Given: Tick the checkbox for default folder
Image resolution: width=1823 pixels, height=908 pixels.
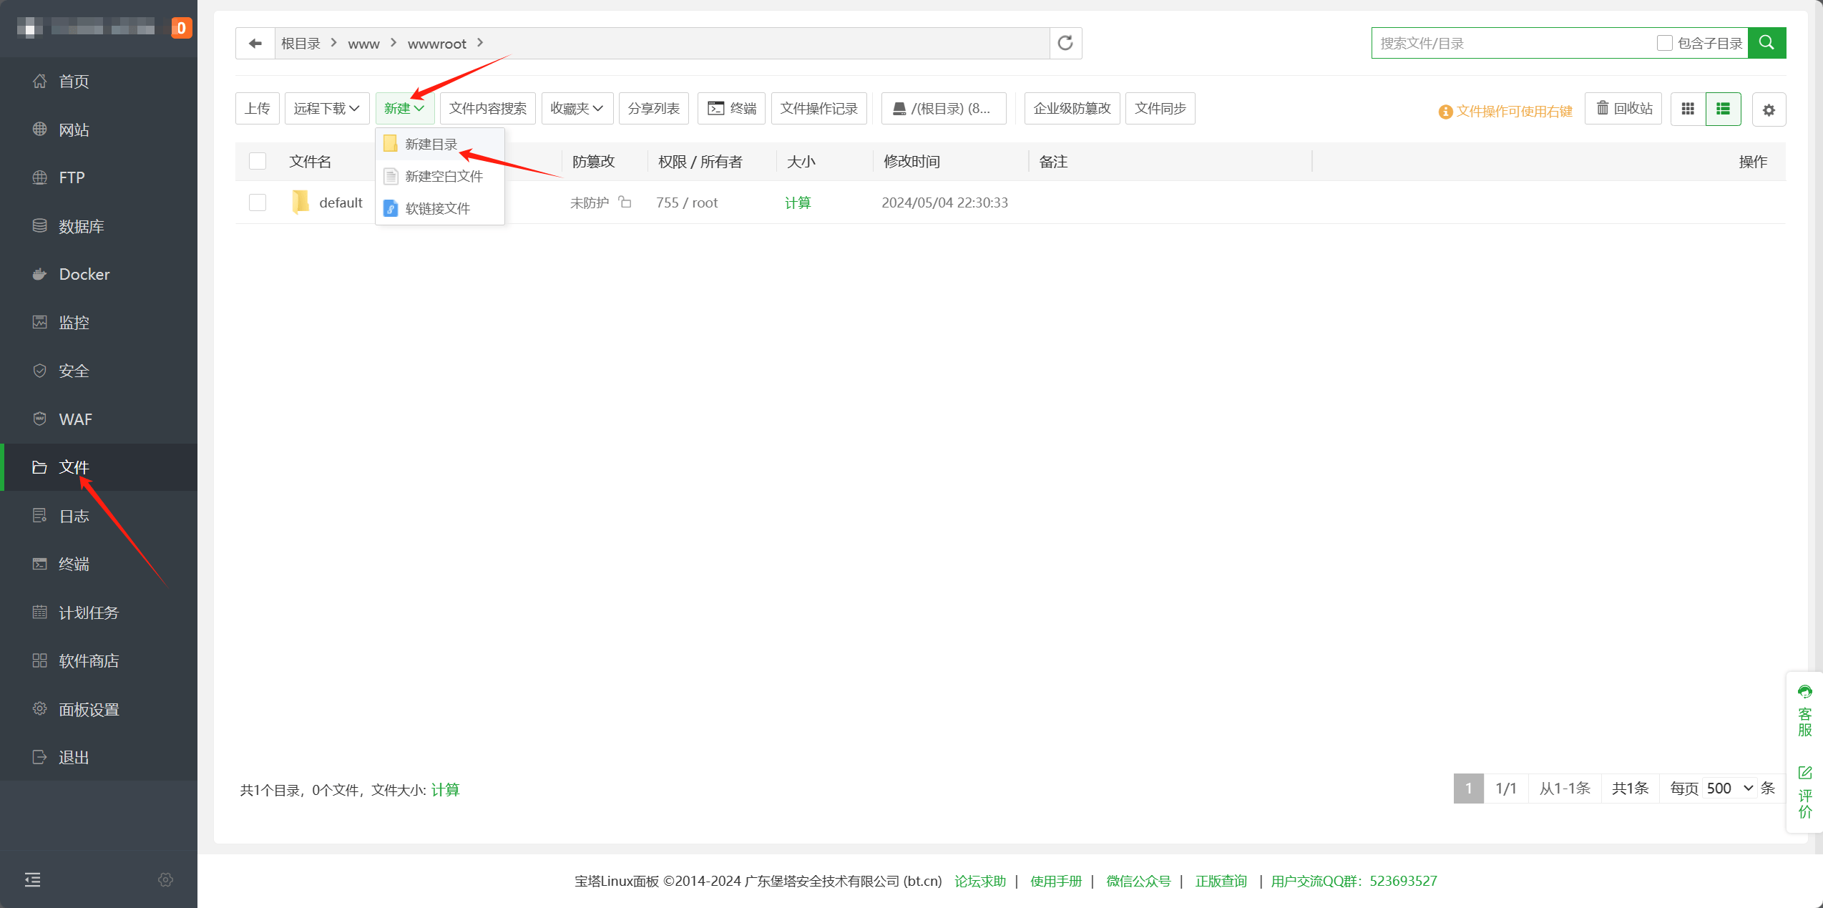Looking at the screenshot, I should click(x=258, y=202).
